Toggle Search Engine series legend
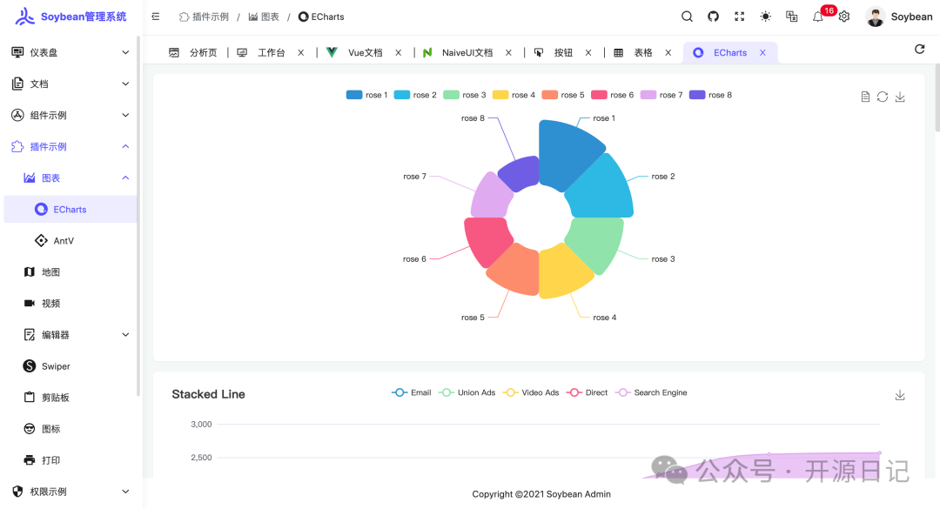Image resolution: width=940 pixels, height=509 pixels. (x=651, y=392)
